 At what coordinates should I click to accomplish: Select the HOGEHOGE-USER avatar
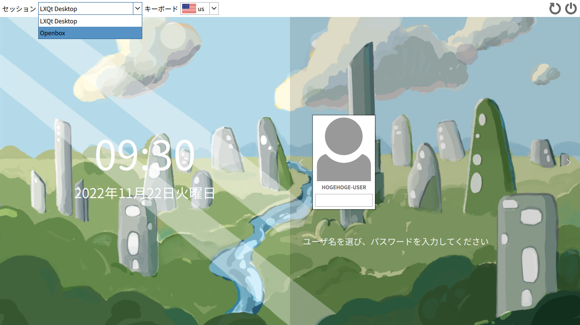point(343,149)
